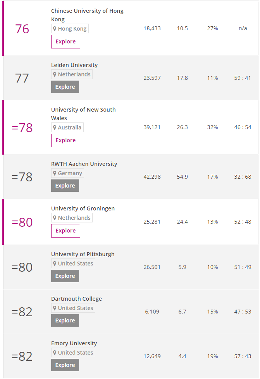
Task: Click Explore under RWTH Aachen University
Action: click(65, 186)
